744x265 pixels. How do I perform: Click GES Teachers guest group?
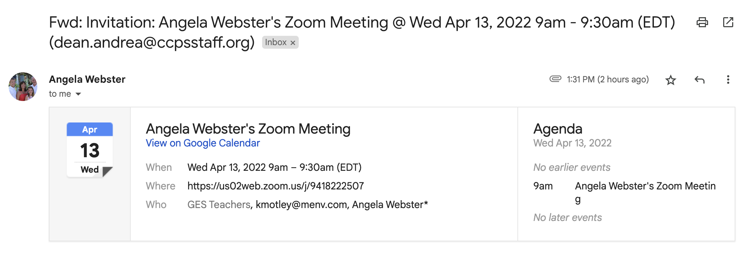219,204
